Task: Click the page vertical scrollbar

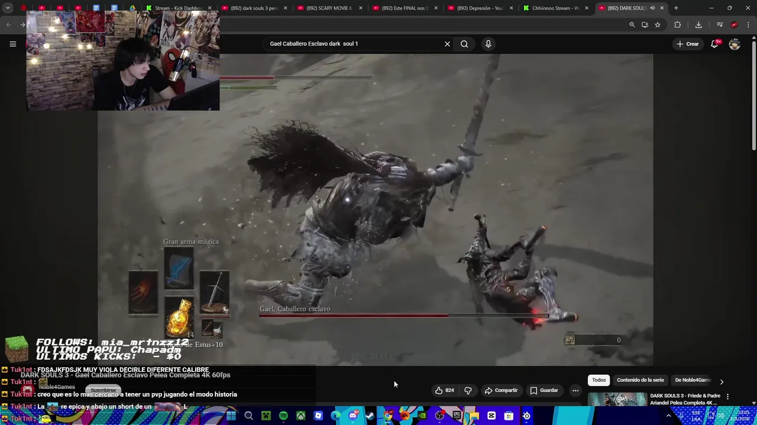Action: (753, 94)
